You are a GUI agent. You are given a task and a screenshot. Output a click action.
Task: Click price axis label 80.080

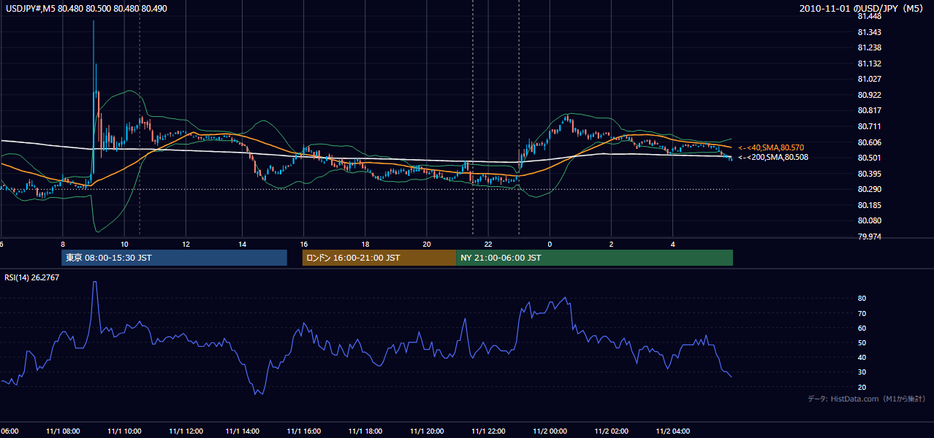[870, 220]
